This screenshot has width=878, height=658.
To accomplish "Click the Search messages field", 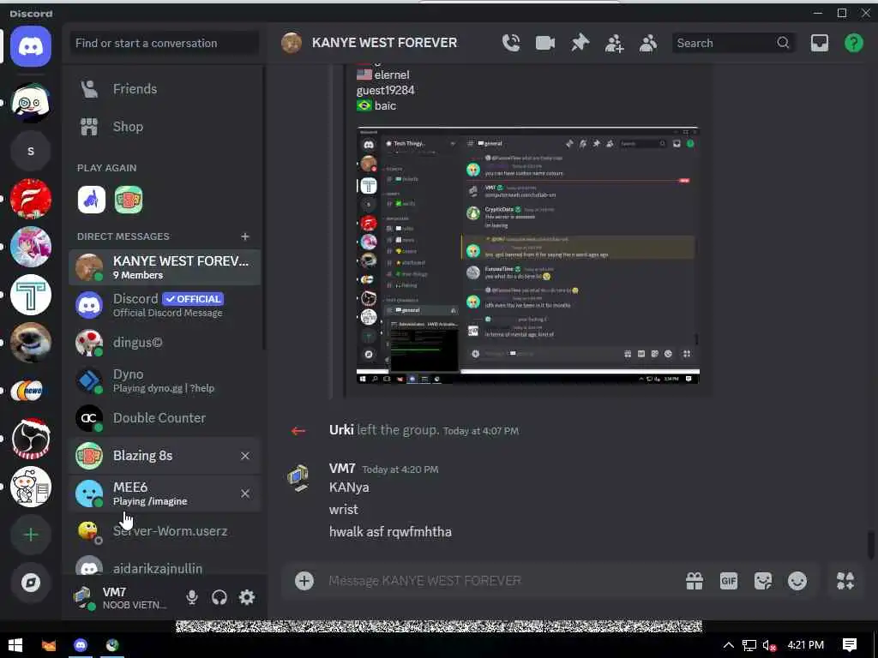I will (x=732, y=43).
